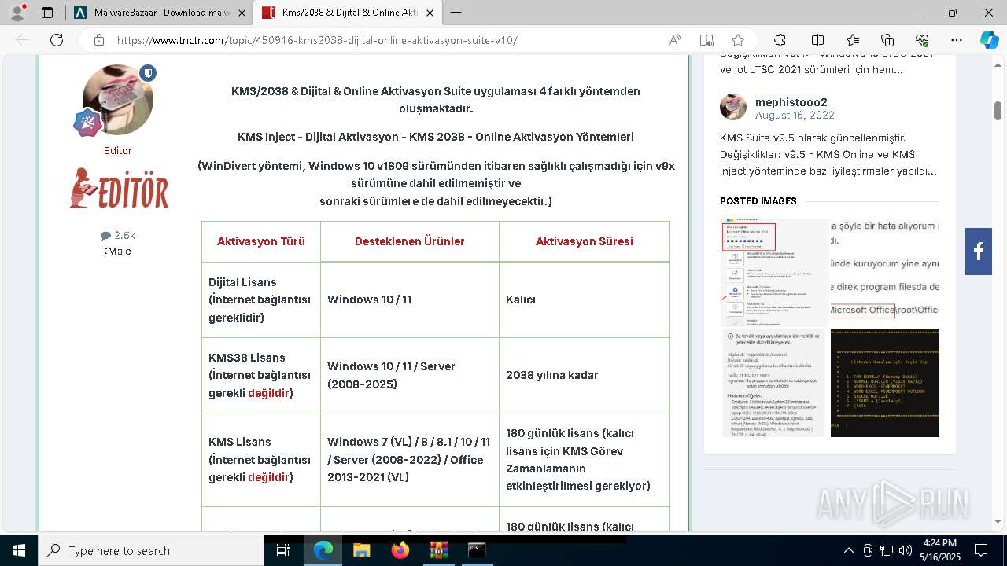Open first posted image thumbnail
This screenshot has width=1007, height=566.
click(x=774, y=272)
